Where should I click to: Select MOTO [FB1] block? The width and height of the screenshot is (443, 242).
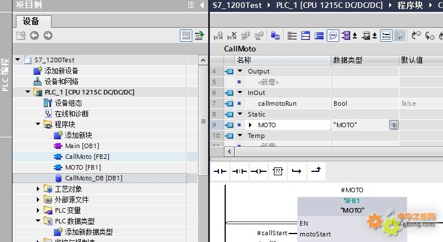(x=83, y=167)
